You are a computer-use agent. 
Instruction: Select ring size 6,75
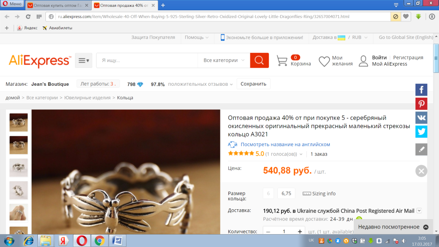coord(286,193)
